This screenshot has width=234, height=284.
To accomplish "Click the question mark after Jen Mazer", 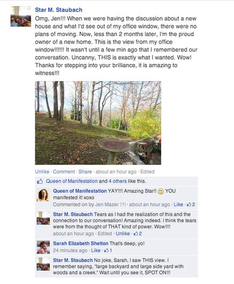I will coord(123,204).
